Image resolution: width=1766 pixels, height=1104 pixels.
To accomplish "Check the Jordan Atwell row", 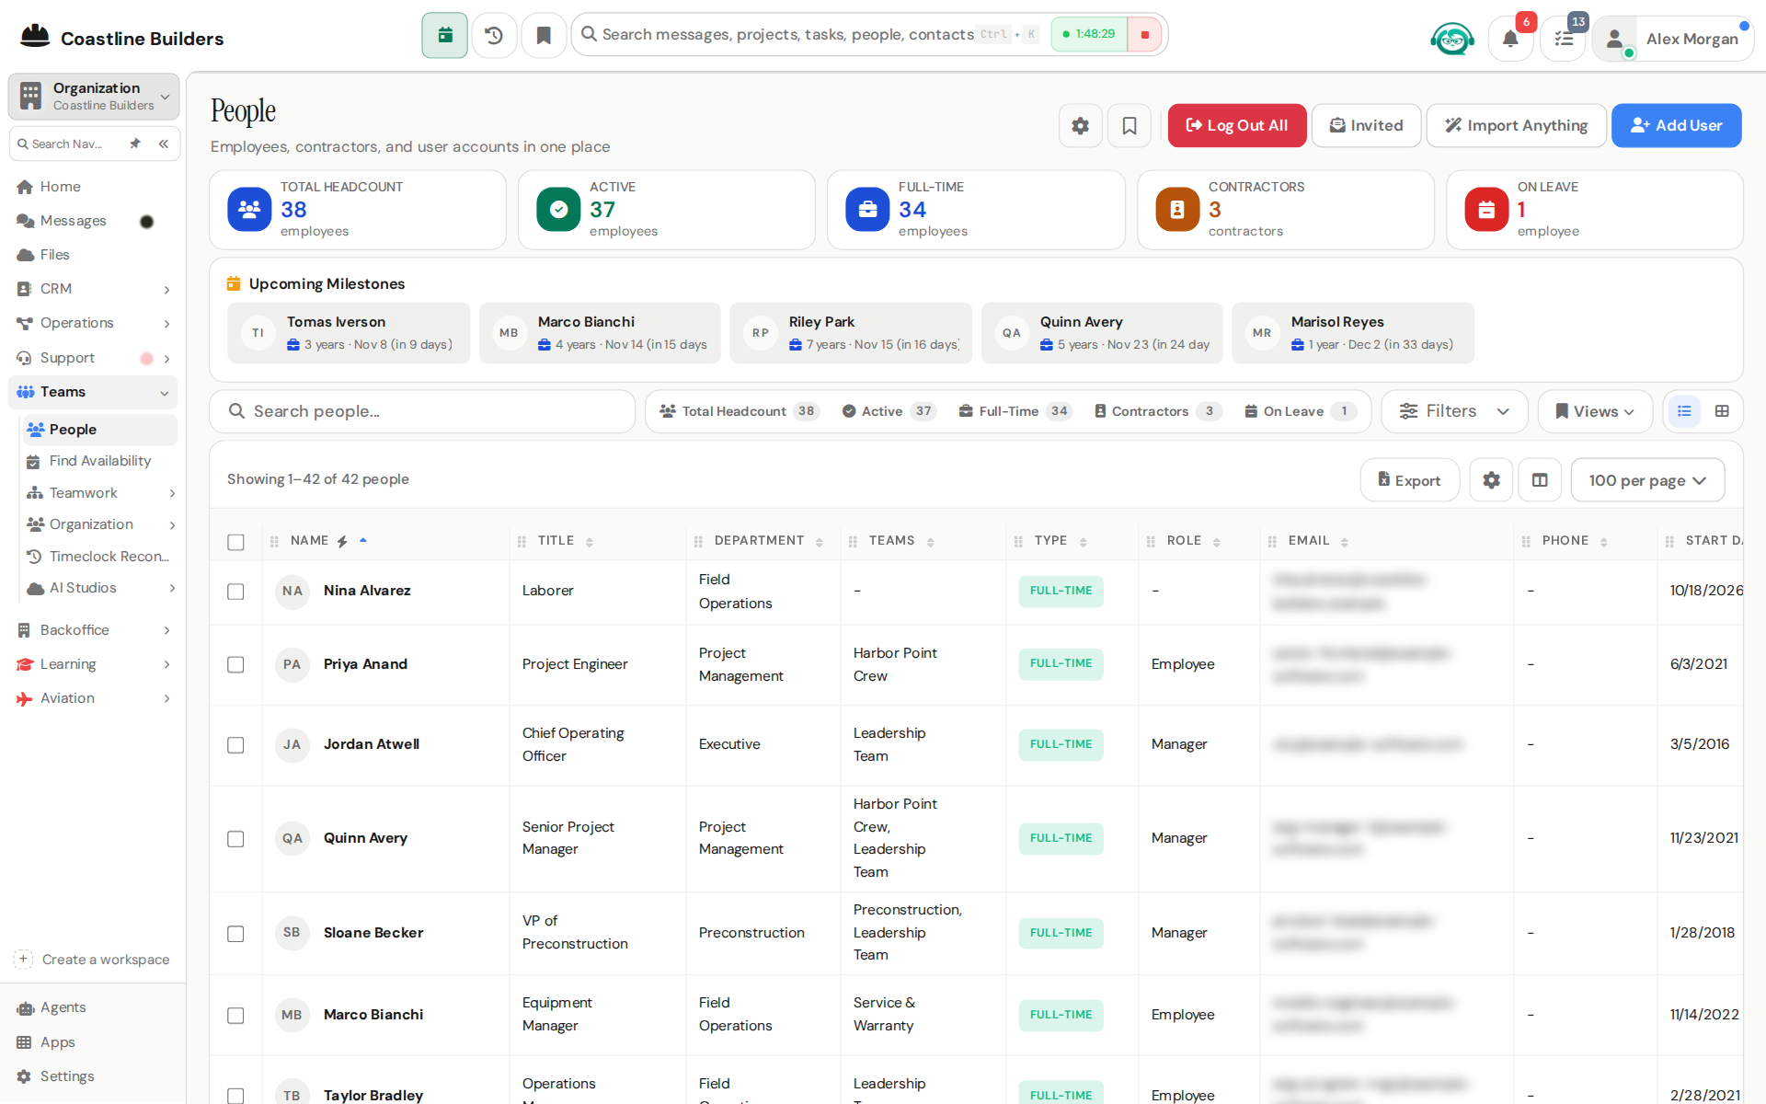I will 235,745.
